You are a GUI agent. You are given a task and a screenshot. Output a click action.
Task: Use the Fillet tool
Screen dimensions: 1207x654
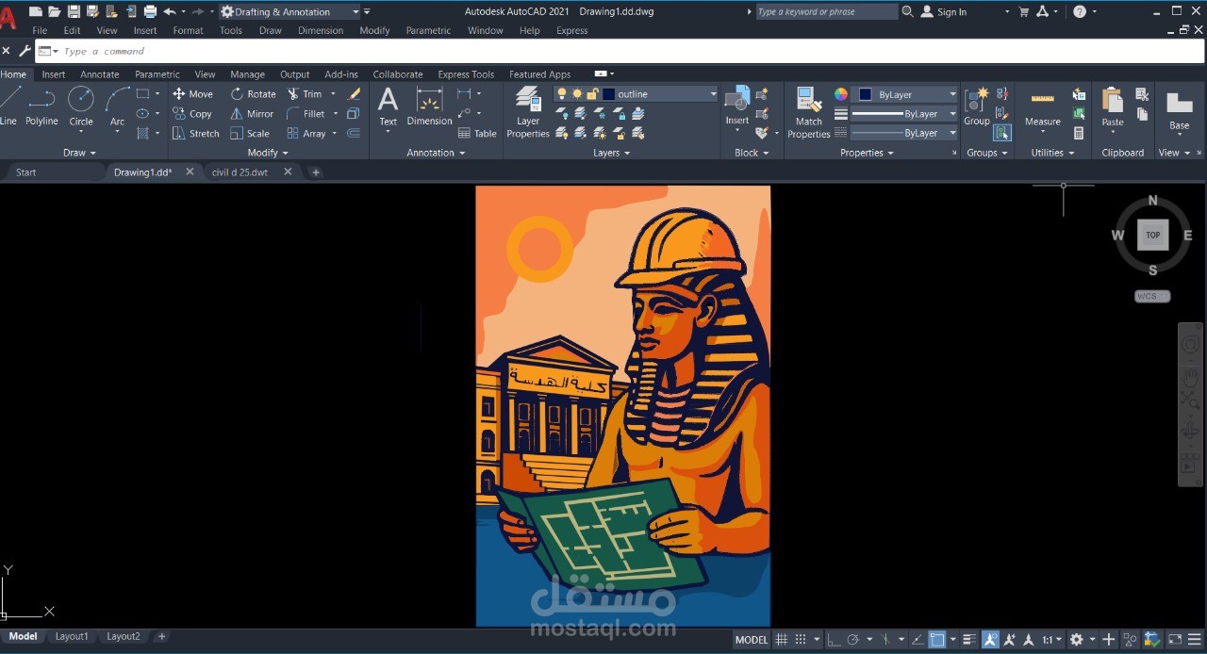click(x=306, y=114)
